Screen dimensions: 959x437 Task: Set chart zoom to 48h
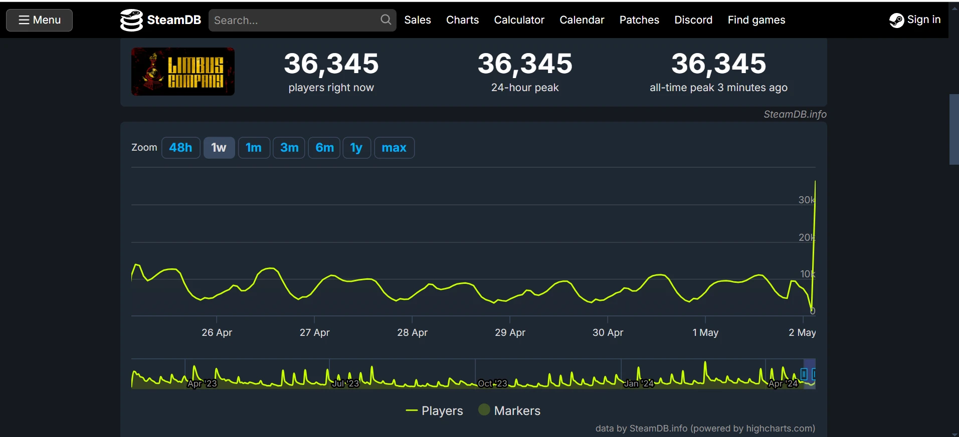point(180,148)
